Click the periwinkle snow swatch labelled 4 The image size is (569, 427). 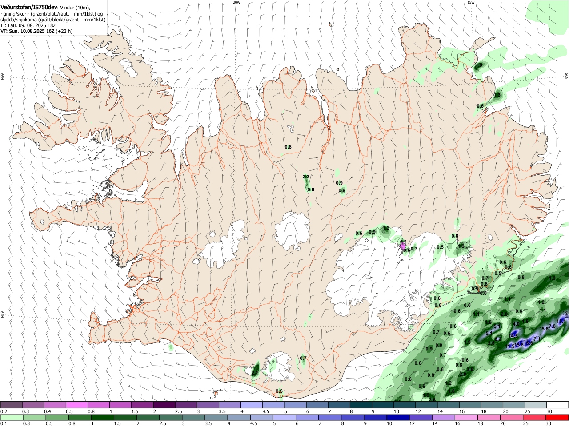(252, 405)
